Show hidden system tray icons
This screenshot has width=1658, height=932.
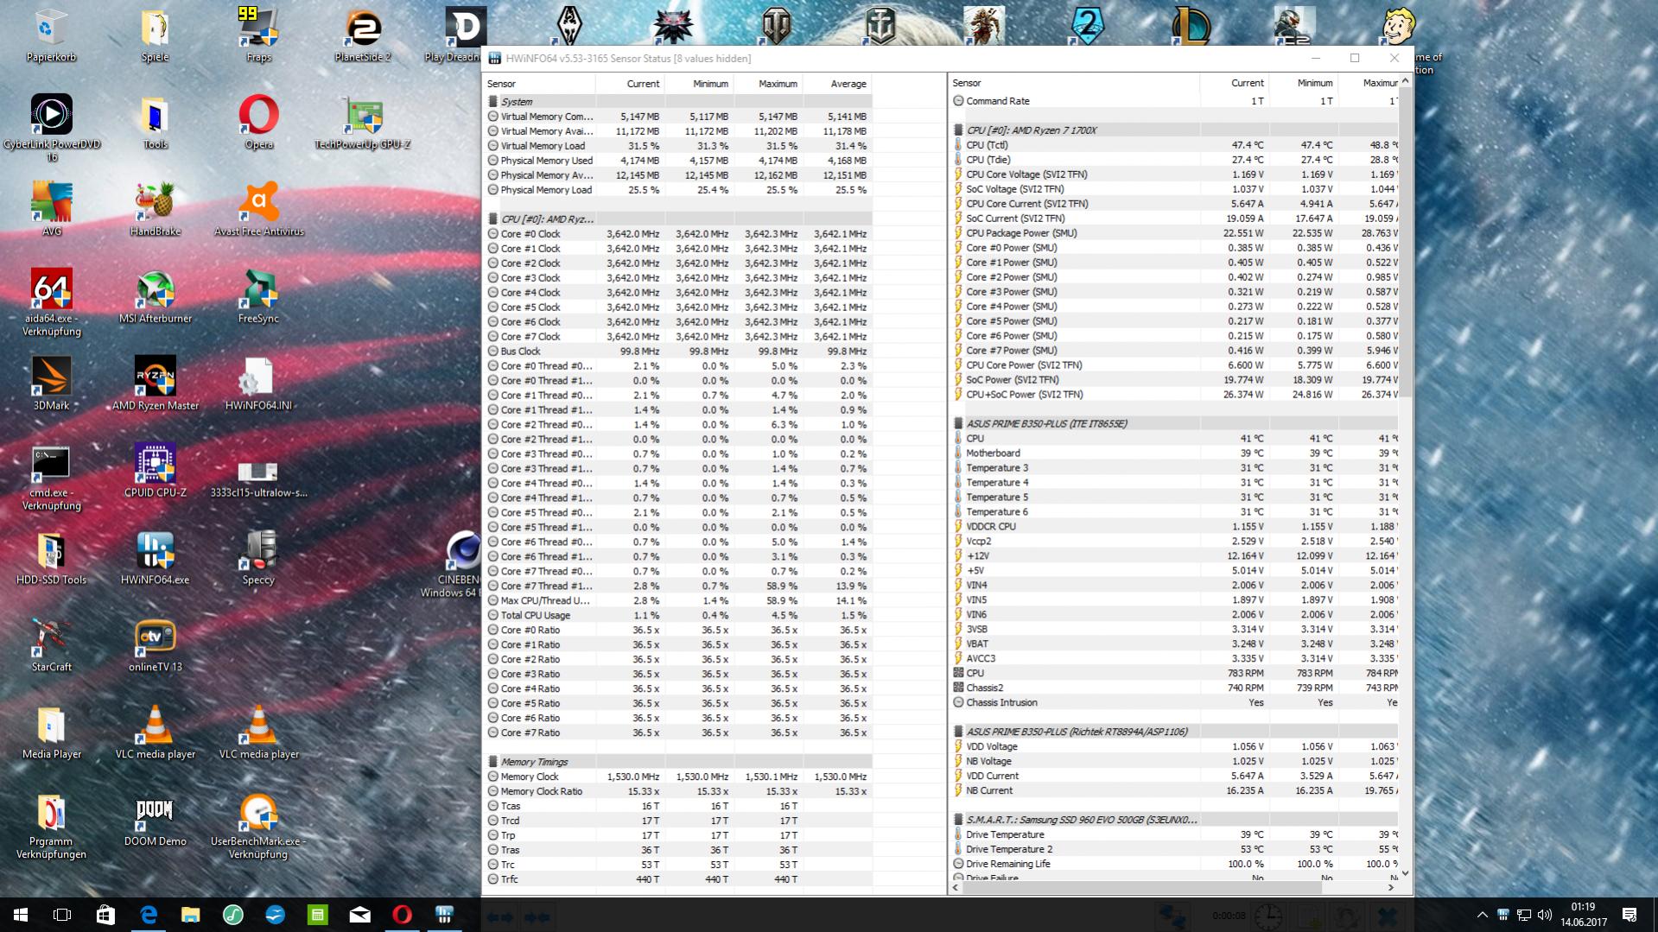1482,915
